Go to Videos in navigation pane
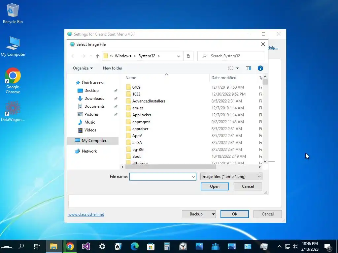Screen dimensions: 338x253 click(x=90, y=130)
